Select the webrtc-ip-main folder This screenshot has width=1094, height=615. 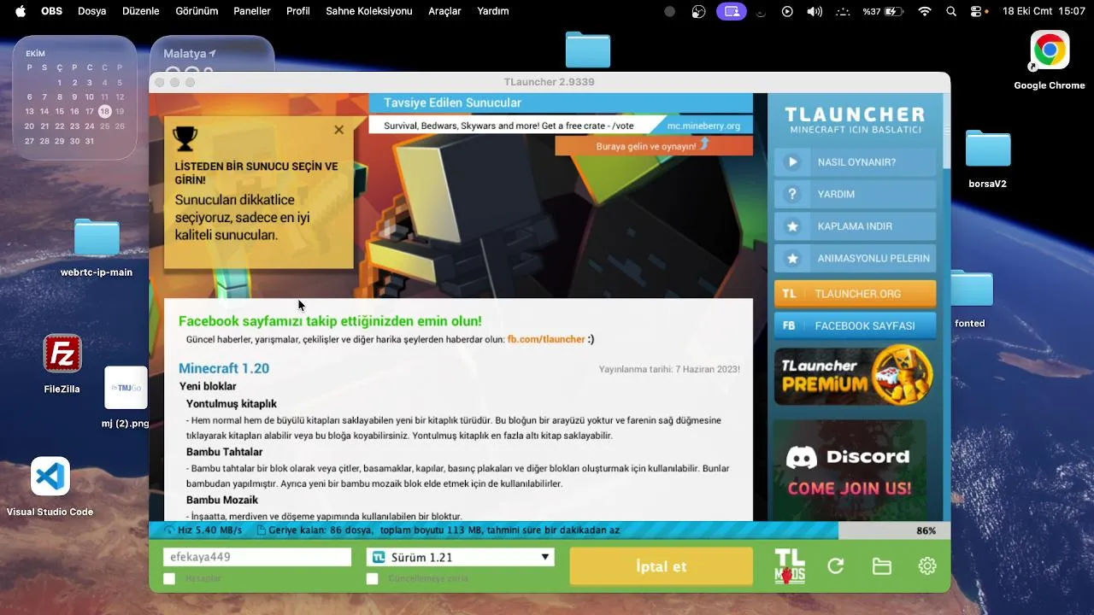click(x=97, y=237)
